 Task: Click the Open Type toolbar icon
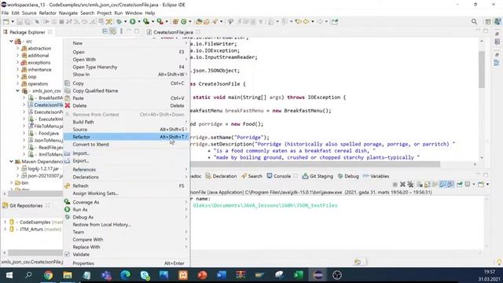tap(199, 21)
